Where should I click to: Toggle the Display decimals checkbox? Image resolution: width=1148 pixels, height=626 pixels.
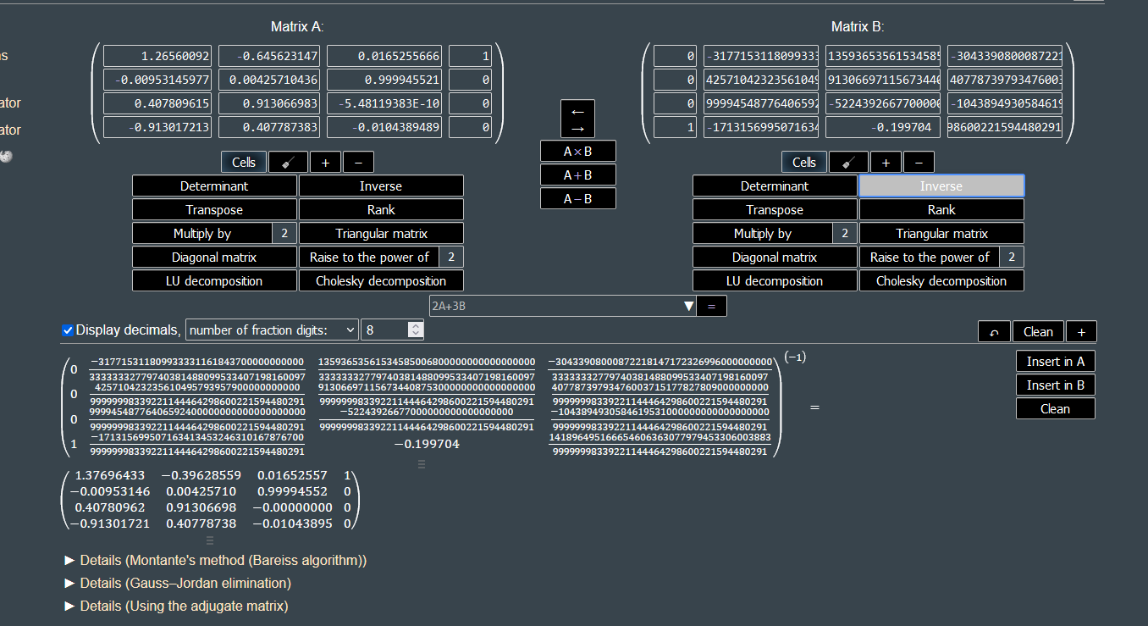pyautogui.click(x=69, y=330)
